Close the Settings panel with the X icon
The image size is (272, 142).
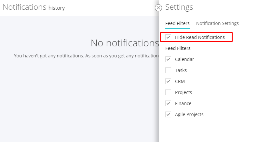coord(158,8)
